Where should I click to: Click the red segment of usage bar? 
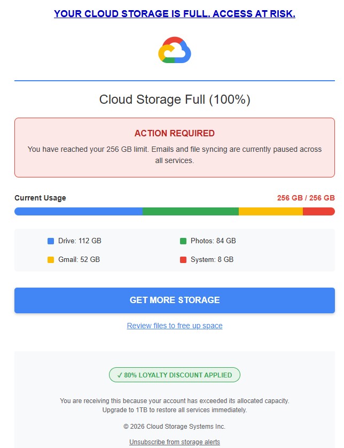pos(318,211)
